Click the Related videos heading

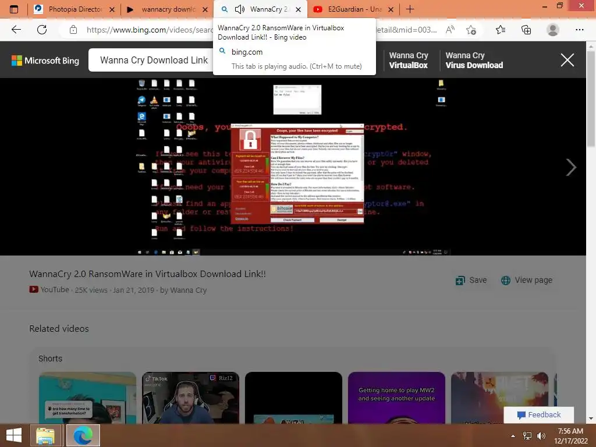(x=59, y=329)
